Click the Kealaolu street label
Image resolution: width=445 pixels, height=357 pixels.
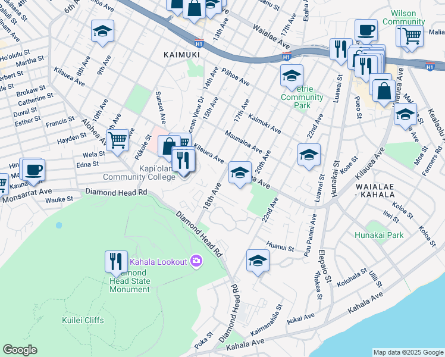point(436,126)
